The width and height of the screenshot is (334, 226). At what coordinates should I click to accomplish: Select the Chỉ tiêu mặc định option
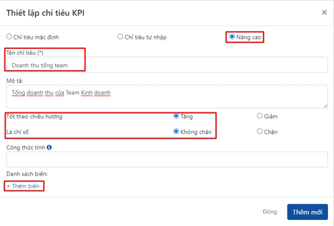(x=9, y=37)
